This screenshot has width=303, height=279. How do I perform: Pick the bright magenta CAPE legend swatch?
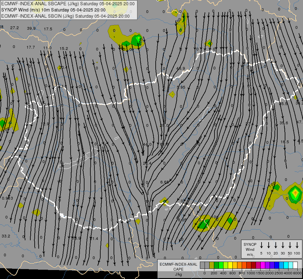tap(263, 265)
